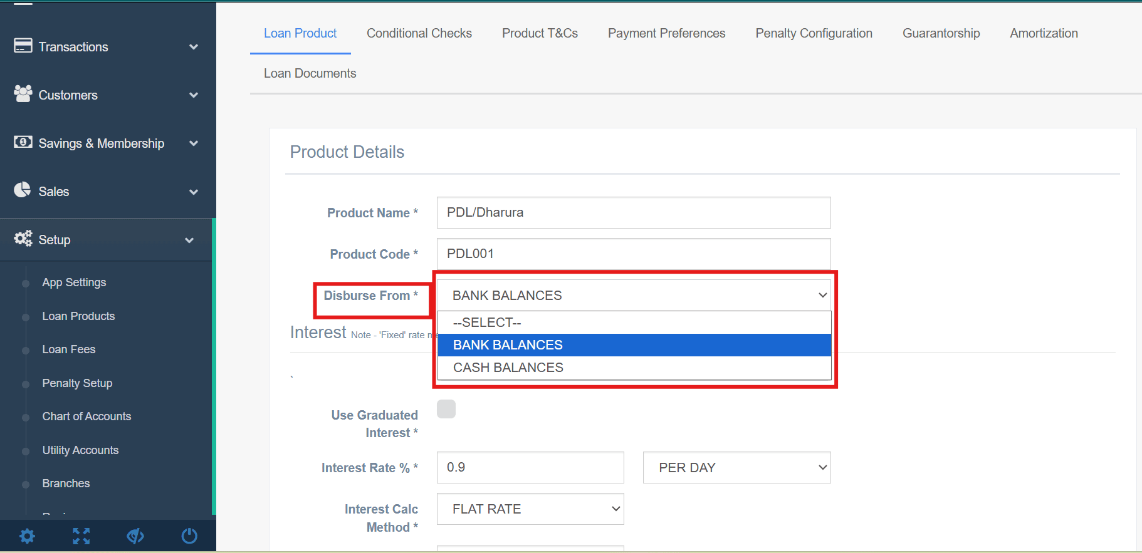Collapse the Setup menu chevron
Image resolution: width=1142 pixels, height=553 pixels.
coord(189,240)
